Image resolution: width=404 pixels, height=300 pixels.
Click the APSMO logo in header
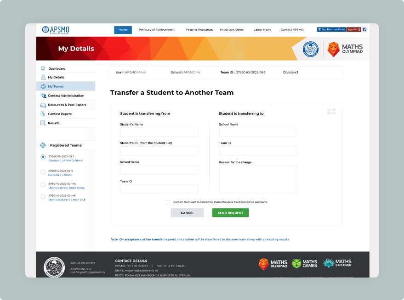tap(56, 30)
